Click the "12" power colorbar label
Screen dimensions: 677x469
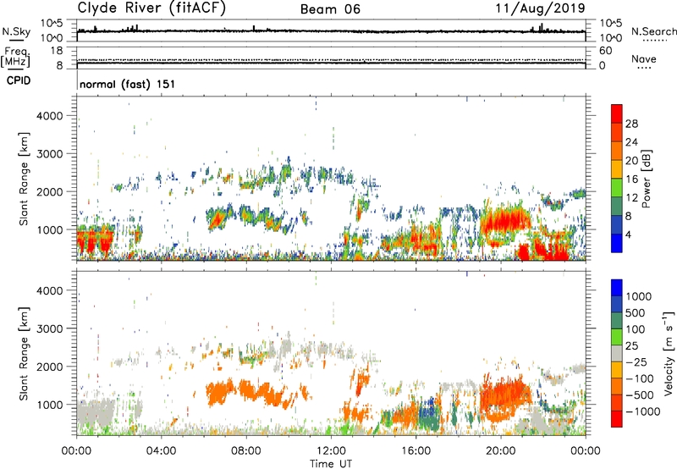(x=631, y=198)
